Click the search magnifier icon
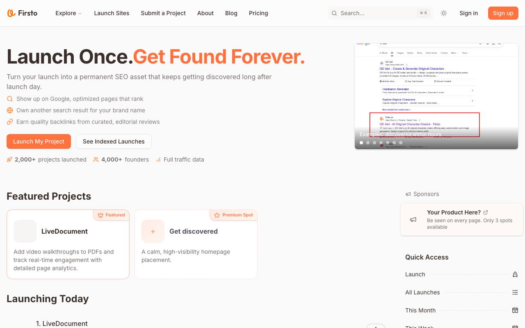This screenshot has width=525, height=328. point(334,13)
